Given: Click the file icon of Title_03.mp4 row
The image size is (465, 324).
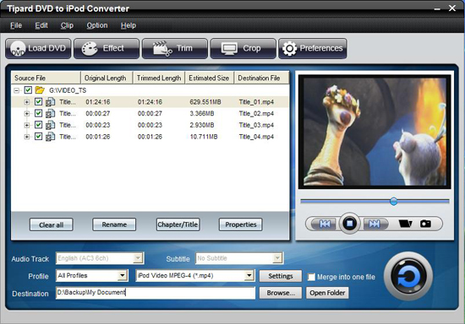Looking at the screenshot, I should (x=50, y=125).
